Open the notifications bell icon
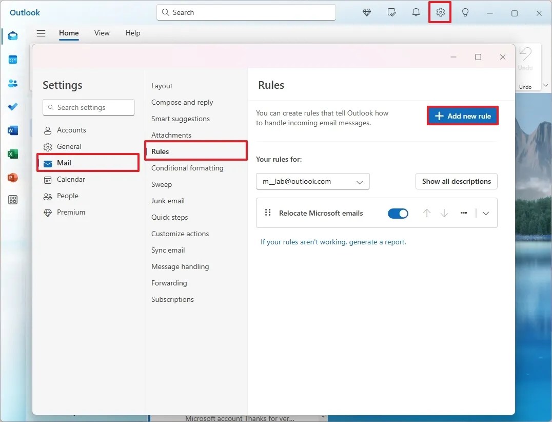This screenshot has width=552, height=422. [x=416, y=12]
